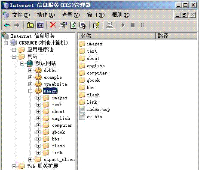The image size is (199, 170).
Task: Open the 查看(V) menu
Action: tap(71, 15)
